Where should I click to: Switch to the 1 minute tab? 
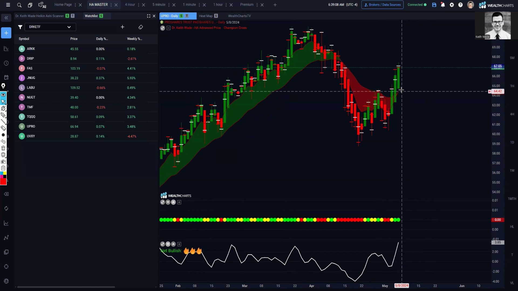pyautogui.click(x=189, y=5)
